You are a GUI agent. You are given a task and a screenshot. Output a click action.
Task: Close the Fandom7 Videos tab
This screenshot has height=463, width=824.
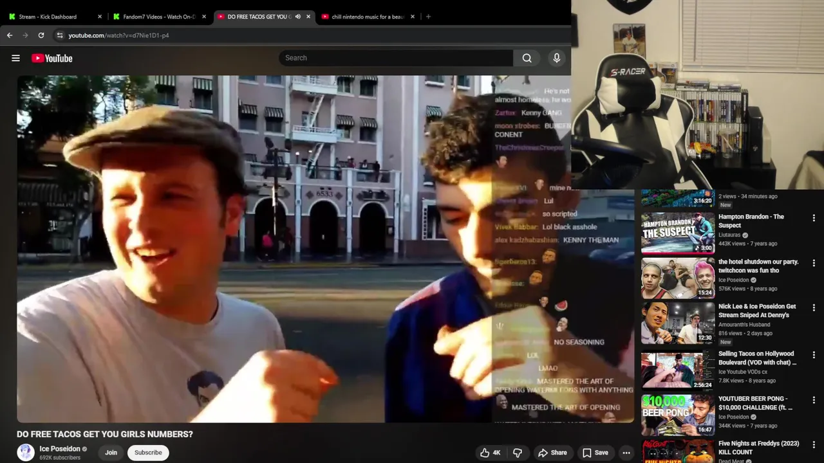tap(204, 17)
